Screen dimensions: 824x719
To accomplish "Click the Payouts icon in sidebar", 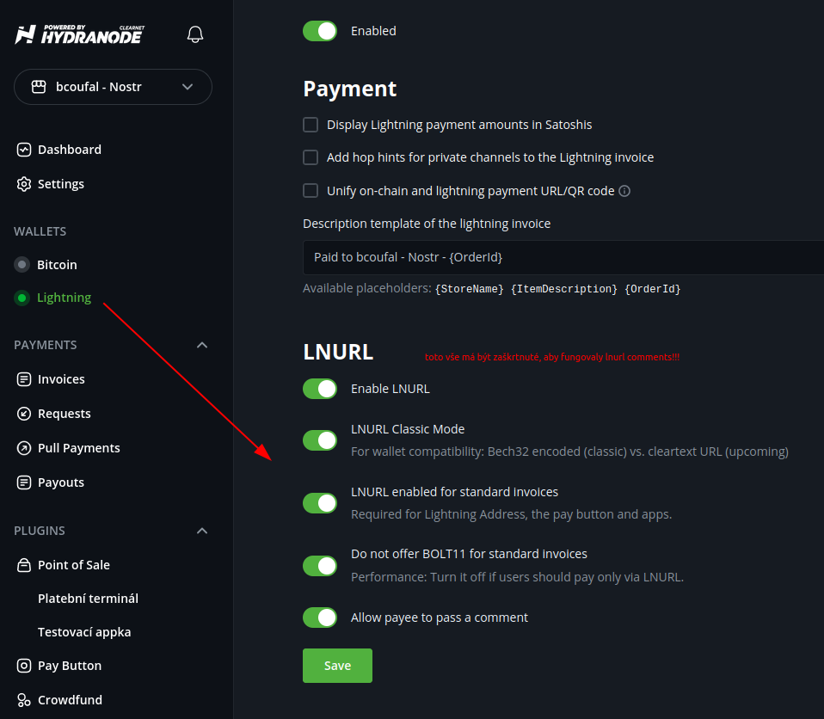I will [24, 482].
